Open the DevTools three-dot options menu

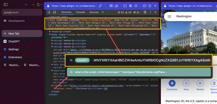[150, 12]
